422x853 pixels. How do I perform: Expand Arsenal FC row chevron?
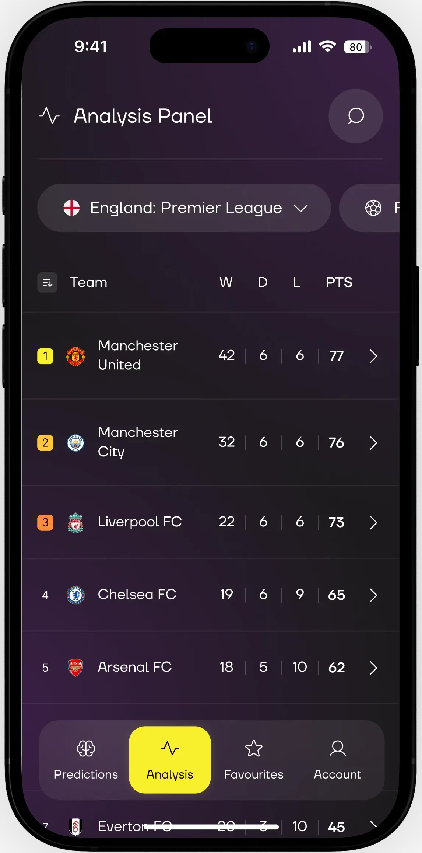tap(373, 668)
